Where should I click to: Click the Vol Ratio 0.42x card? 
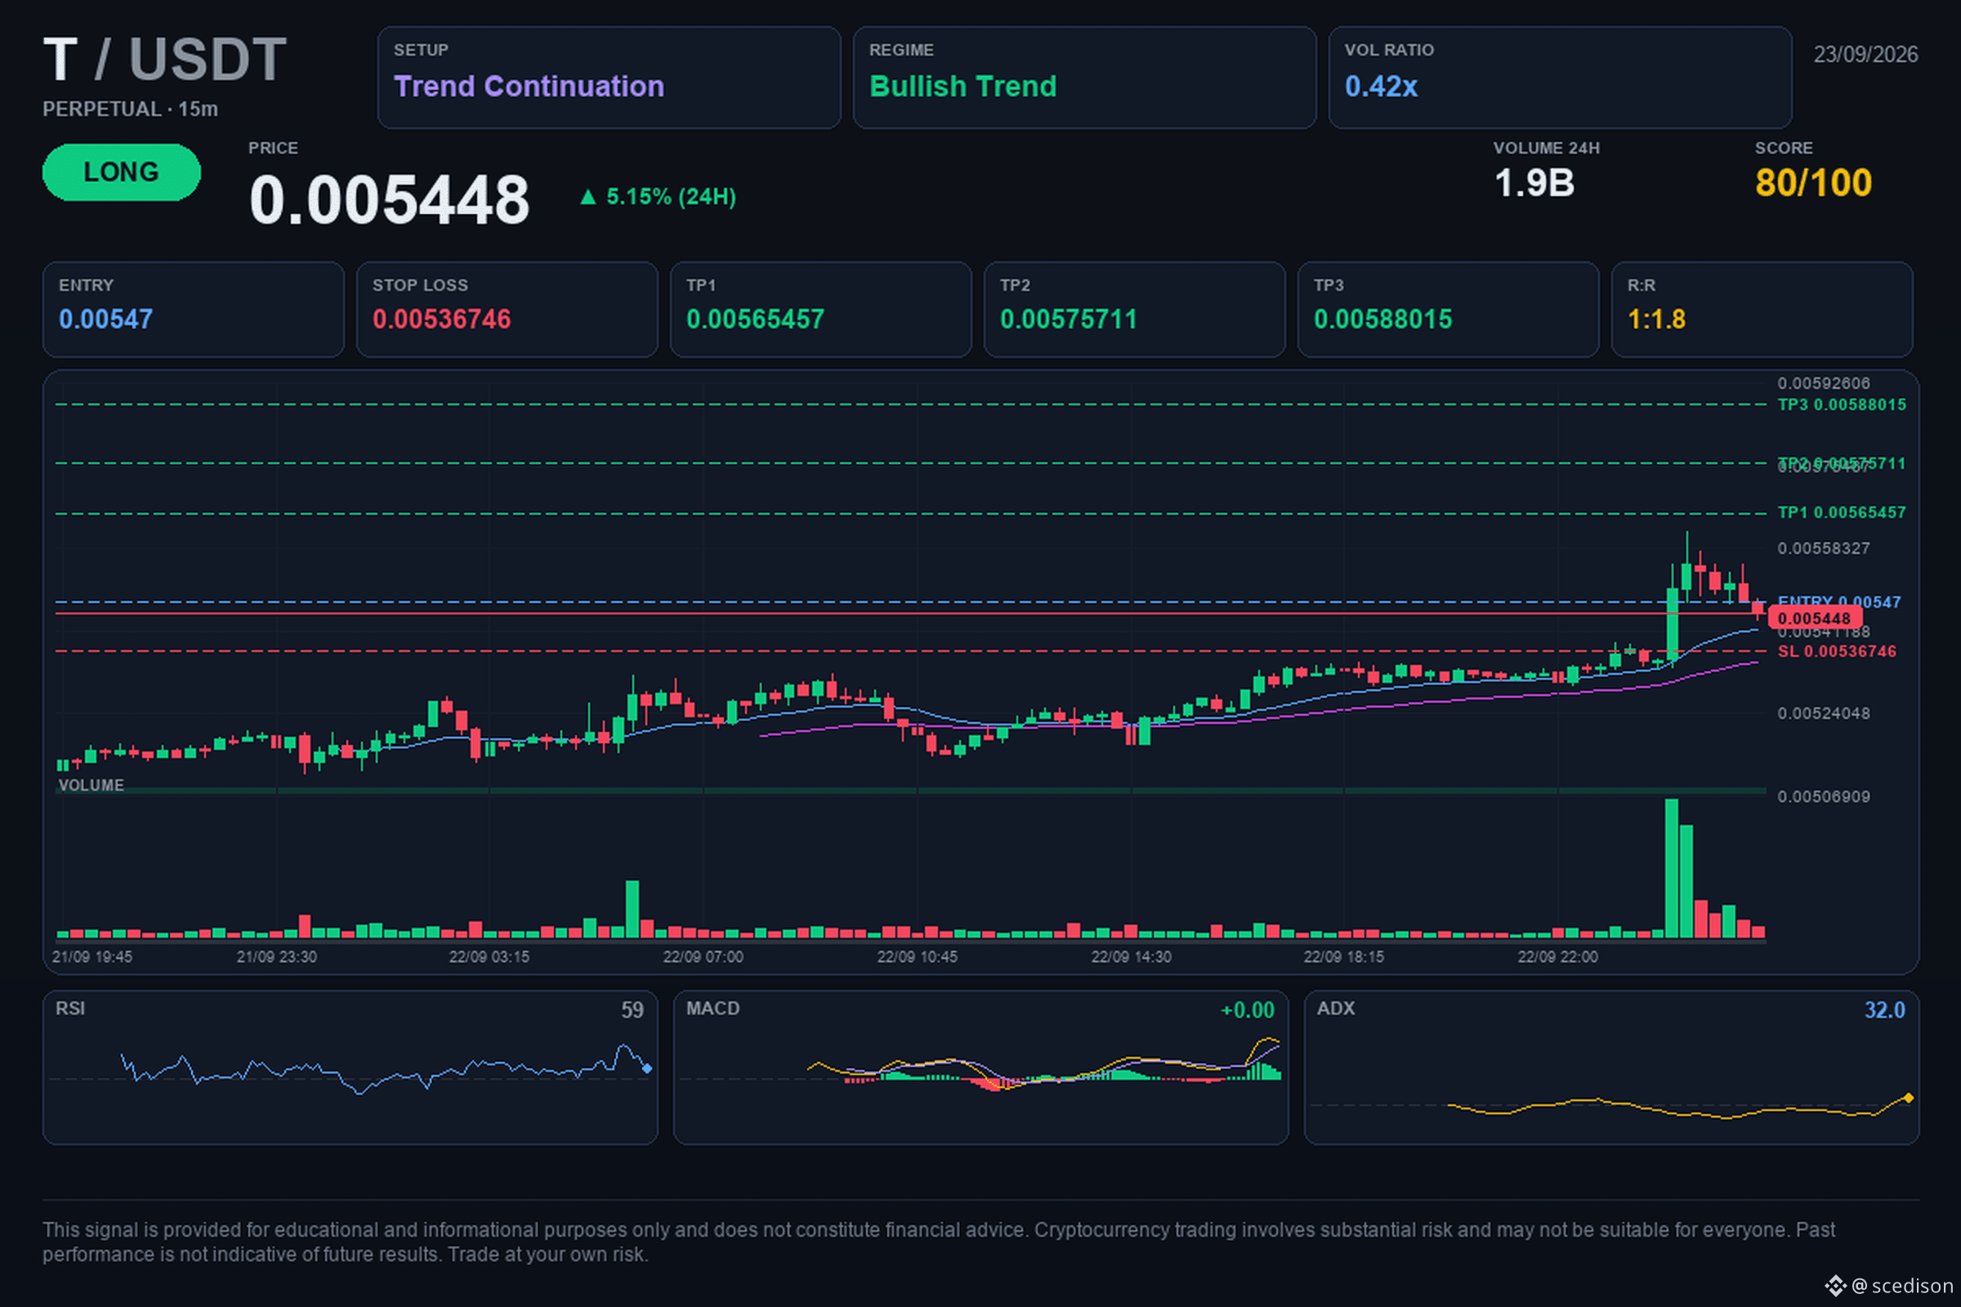(x=1559, y=78)
